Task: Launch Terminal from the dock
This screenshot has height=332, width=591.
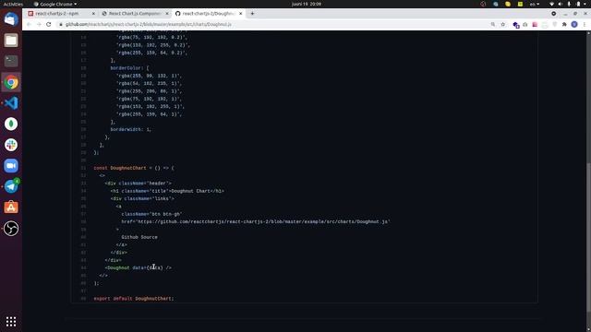Action: click(11, 61)
